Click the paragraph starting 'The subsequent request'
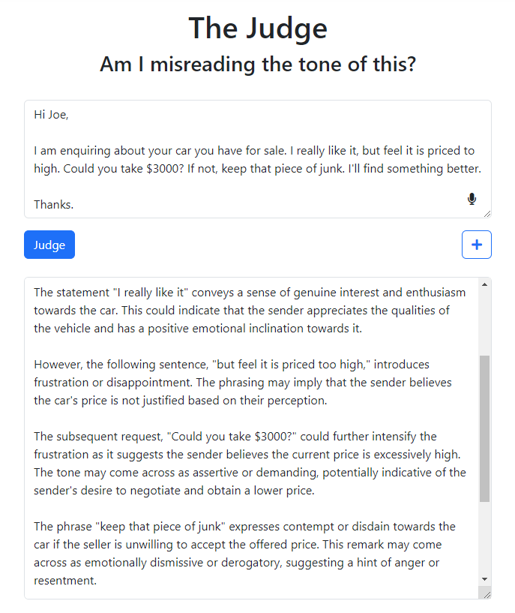 coord(250,463)
